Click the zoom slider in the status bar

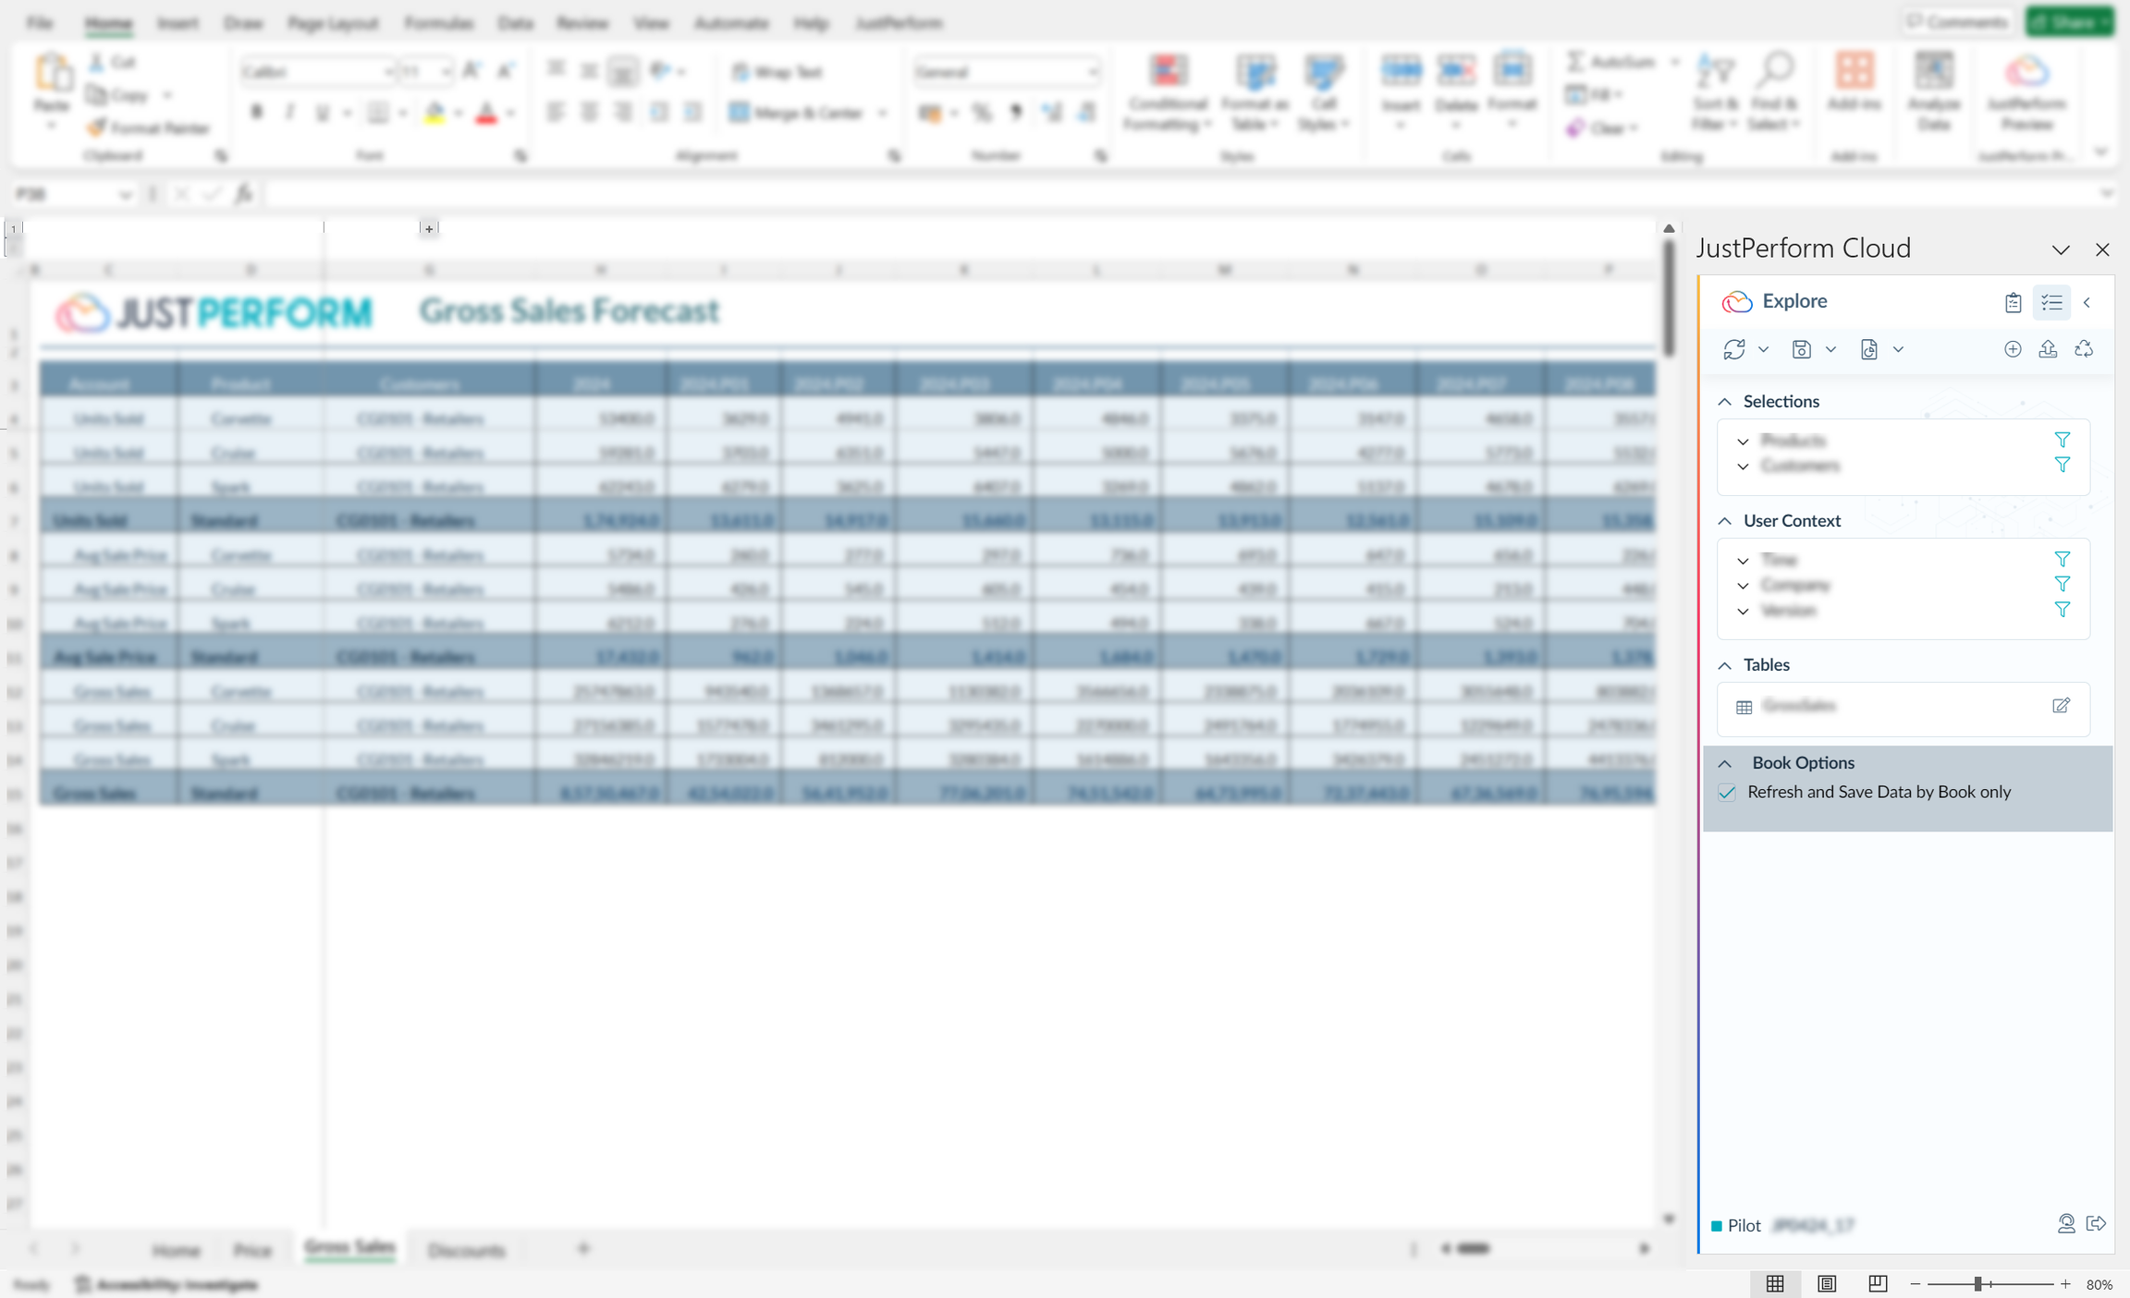pos(1977,1284)
